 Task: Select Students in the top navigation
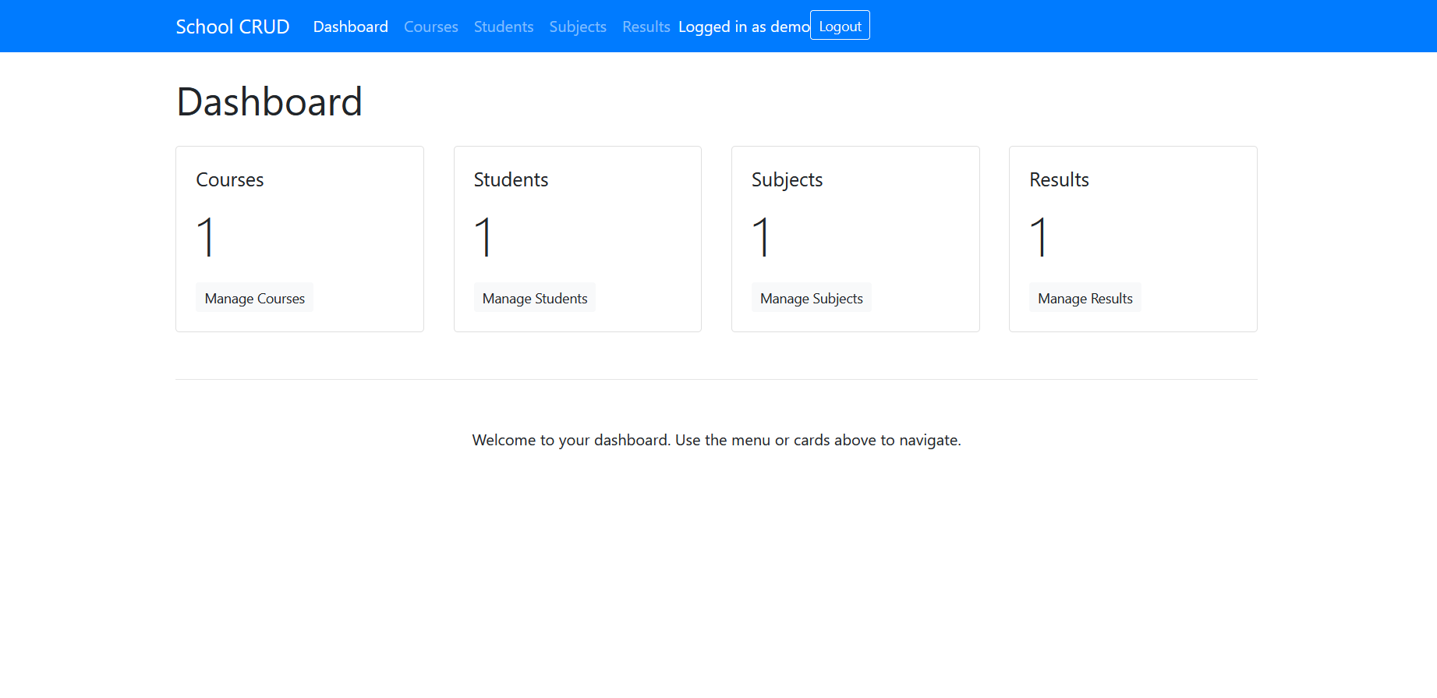coord(503,27)
